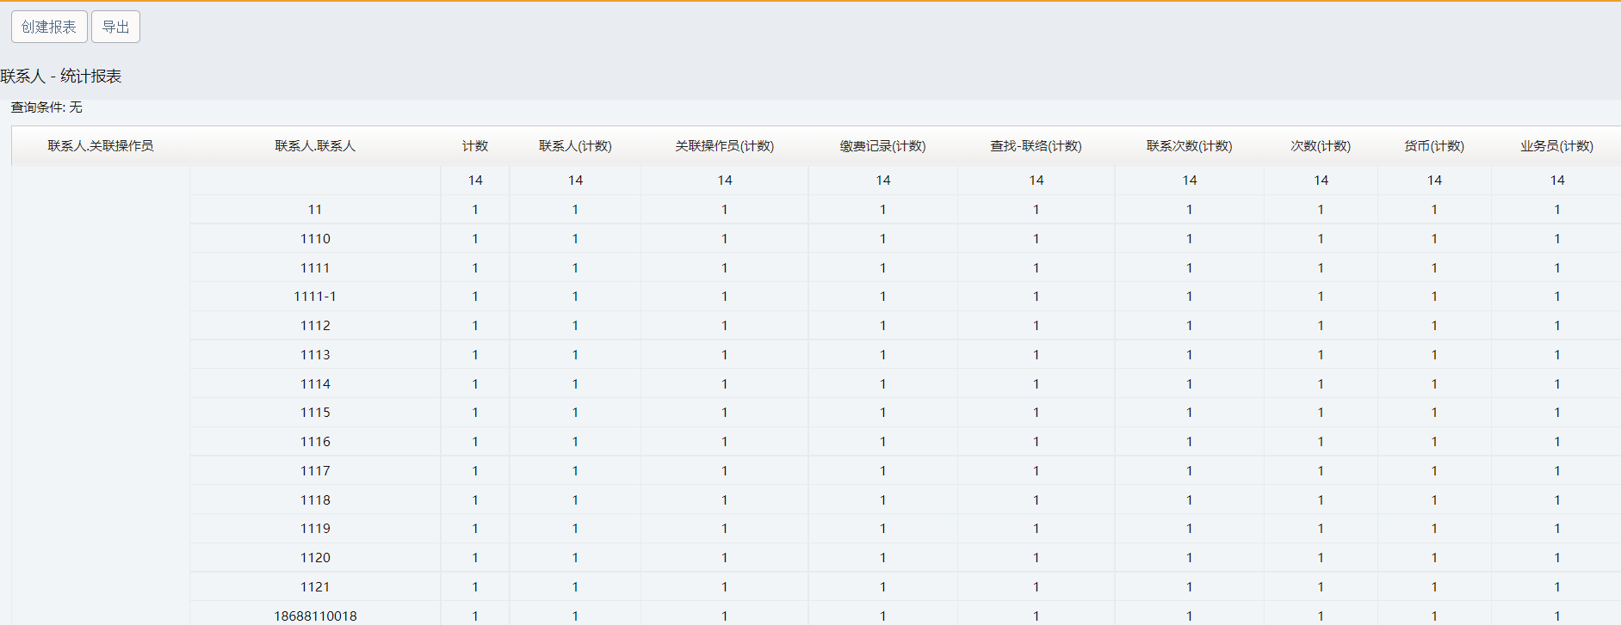Click the total 14 under 货币(计数)
Image resolution: width=1621 pixels, height=625 pixels.
tap(1434, 181)
